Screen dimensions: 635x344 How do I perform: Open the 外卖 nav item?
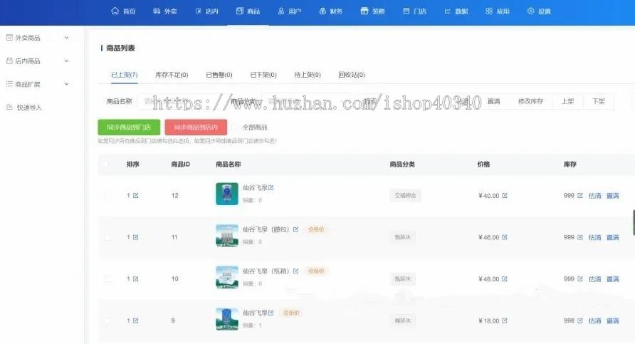[x=165, y=11]
